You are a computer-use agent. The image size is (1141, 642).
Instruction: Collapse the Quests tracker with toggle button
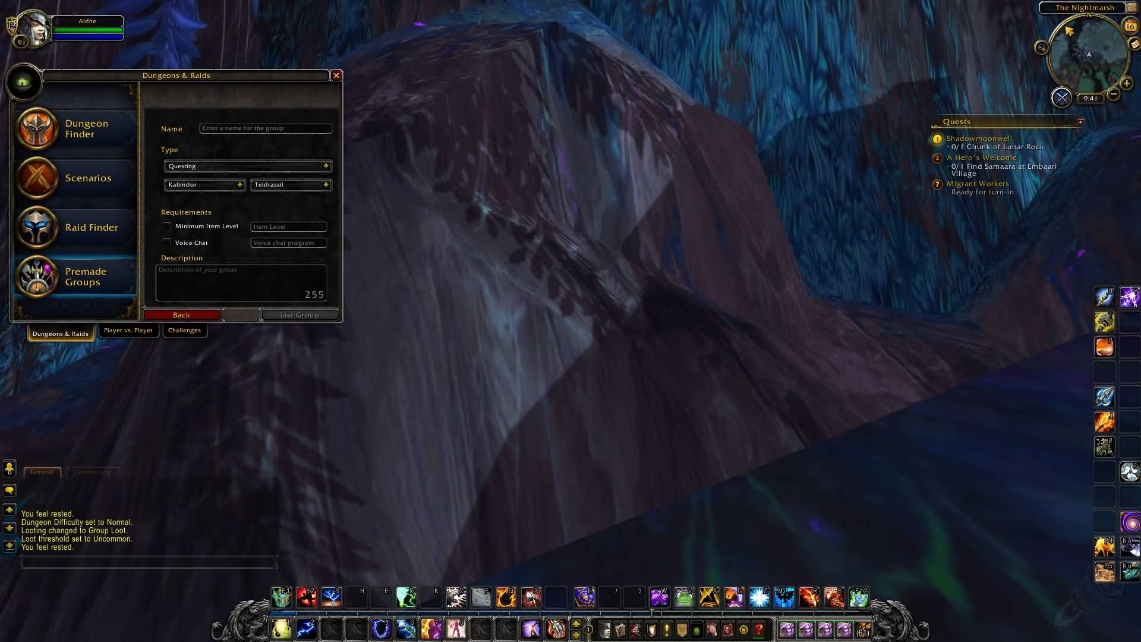pyautogui.click(x=1080, y=121)
